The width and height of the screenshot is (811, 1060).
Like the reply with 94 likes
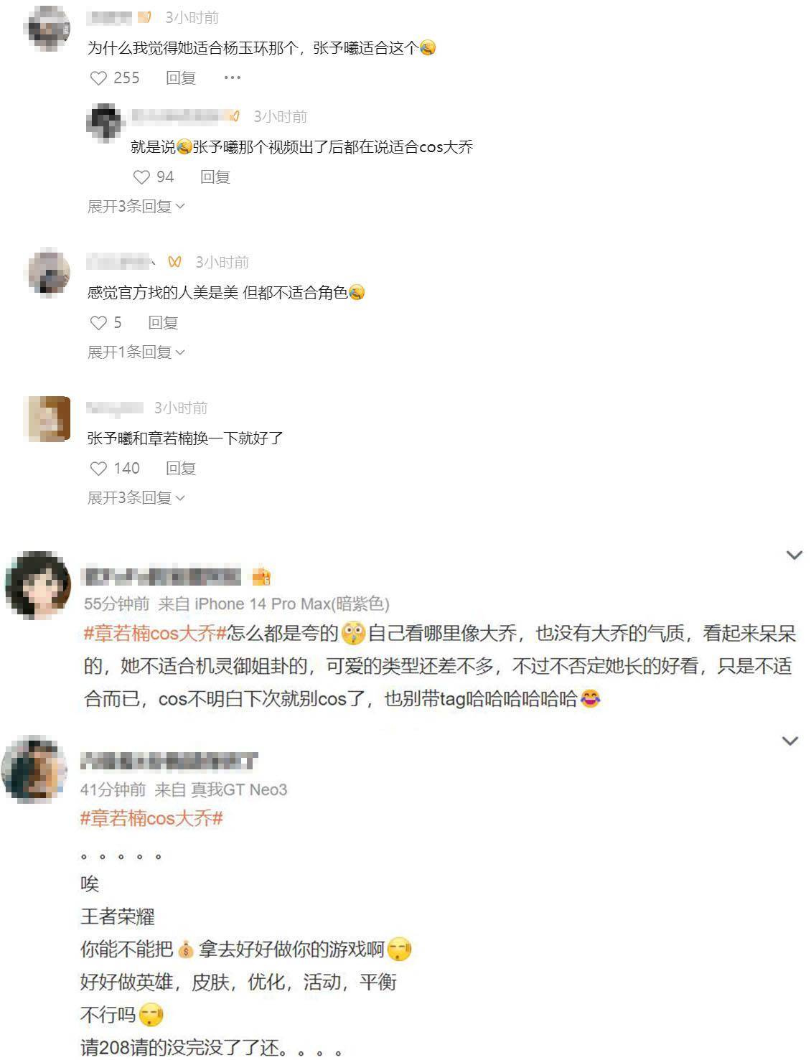pos(141,177)
